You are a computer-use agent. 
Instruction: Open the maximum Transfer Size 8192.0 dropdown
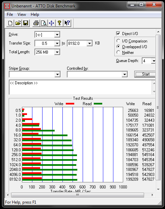[89, 43]
